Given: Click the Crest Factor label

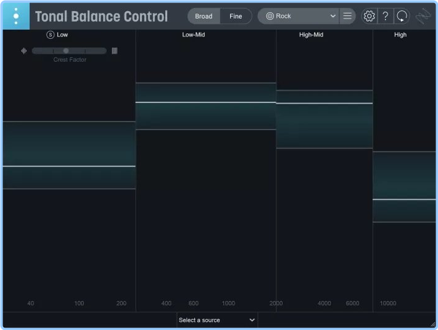Looking at the screenshot, I should tap(70, 59).
